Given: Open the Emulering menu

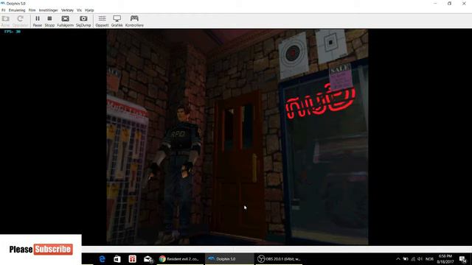Looking at the screenshot, I should (17, 10).
